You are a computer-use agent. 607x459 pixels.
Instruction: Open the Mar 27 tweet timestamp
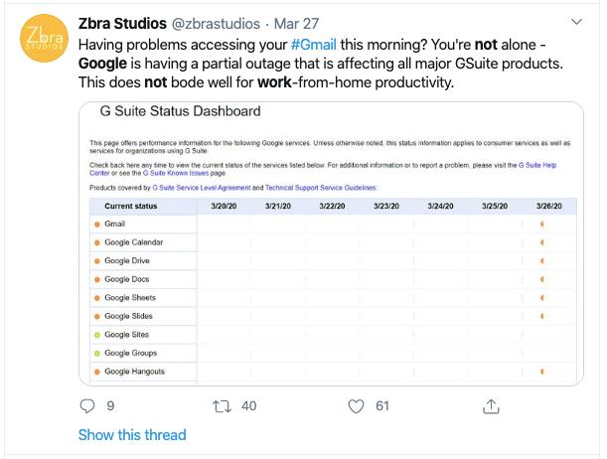coord(297,23)
